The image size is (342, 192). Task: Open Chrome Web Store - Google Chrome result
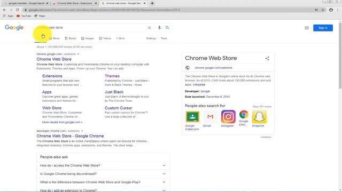coord(70,136)
